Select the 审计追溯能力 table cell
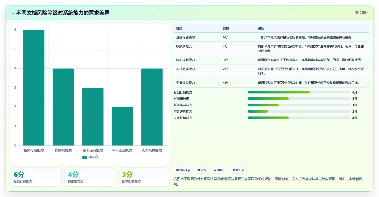Viewport: 379px width, 197px height. point(185,69)
